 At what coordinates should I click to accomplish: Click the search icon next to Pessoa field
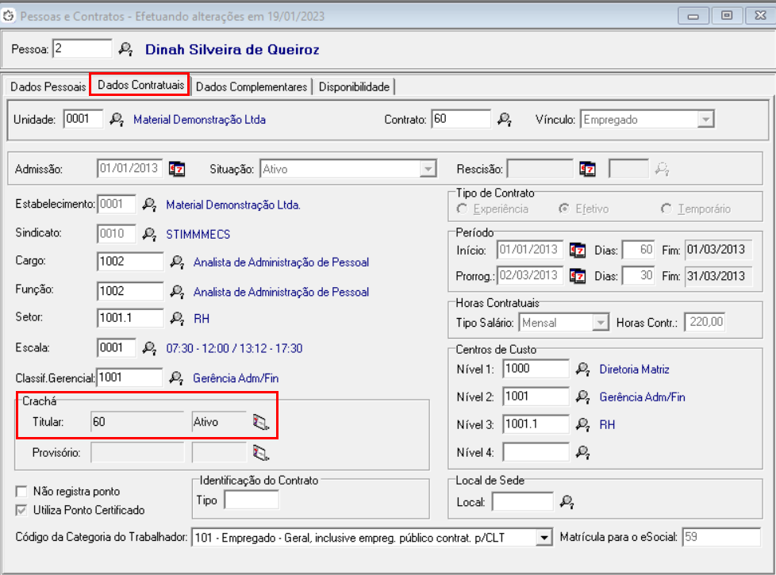point(125,49)
